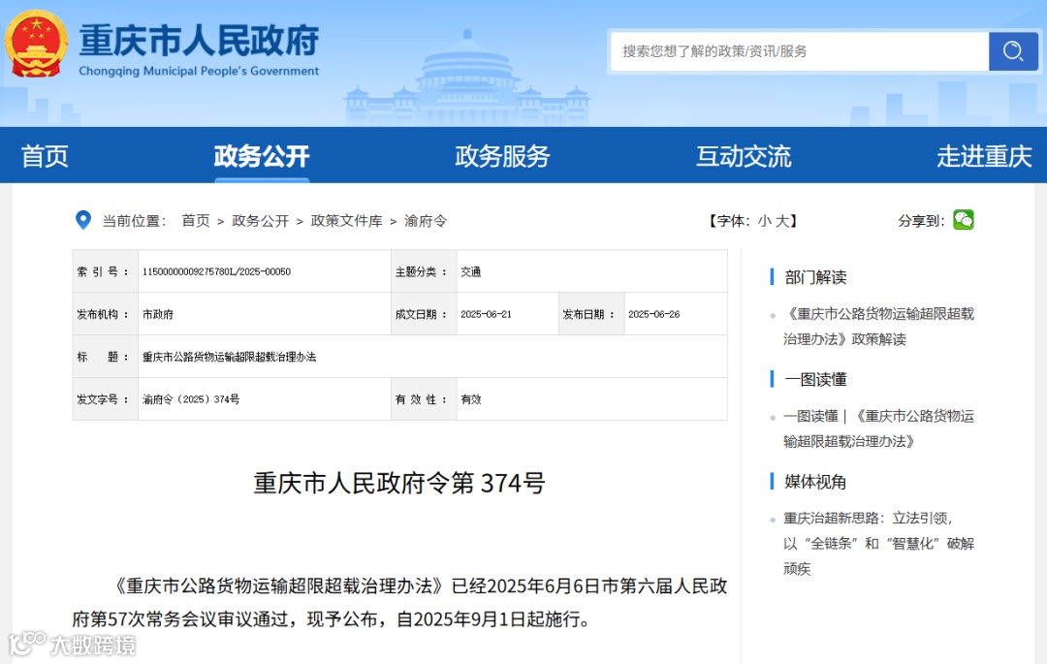Go to 政务公开 in the breadcrumb
1047x664 pixels.
[x=261, y=221]
